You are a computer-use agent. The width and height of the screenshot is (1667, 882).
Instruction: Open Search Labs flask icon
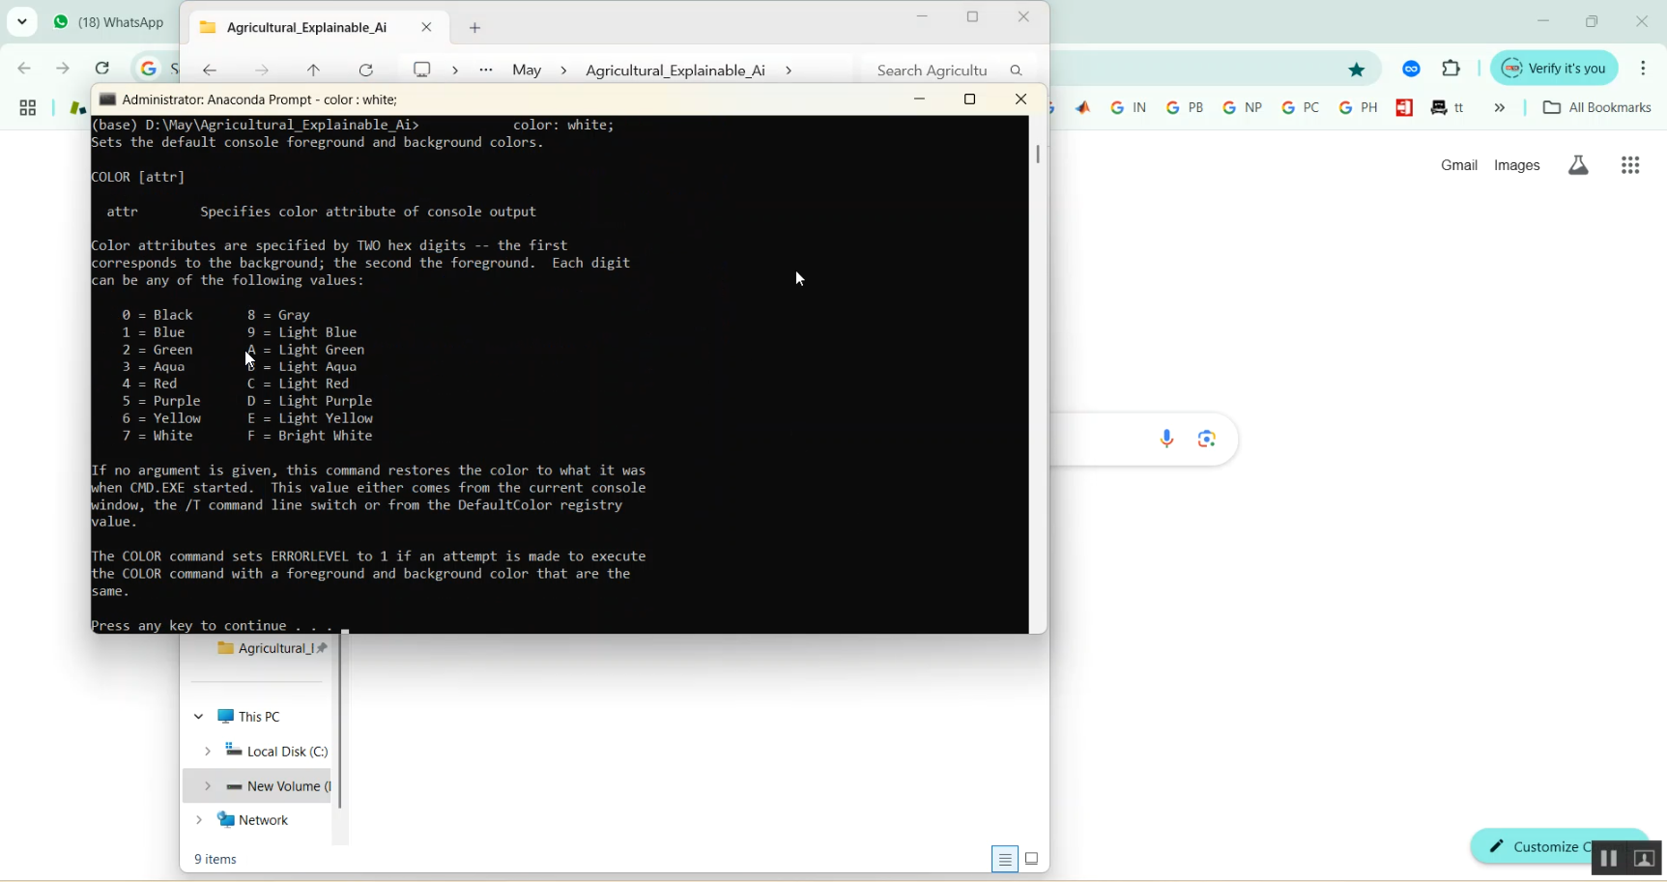tap(1578, 164)
